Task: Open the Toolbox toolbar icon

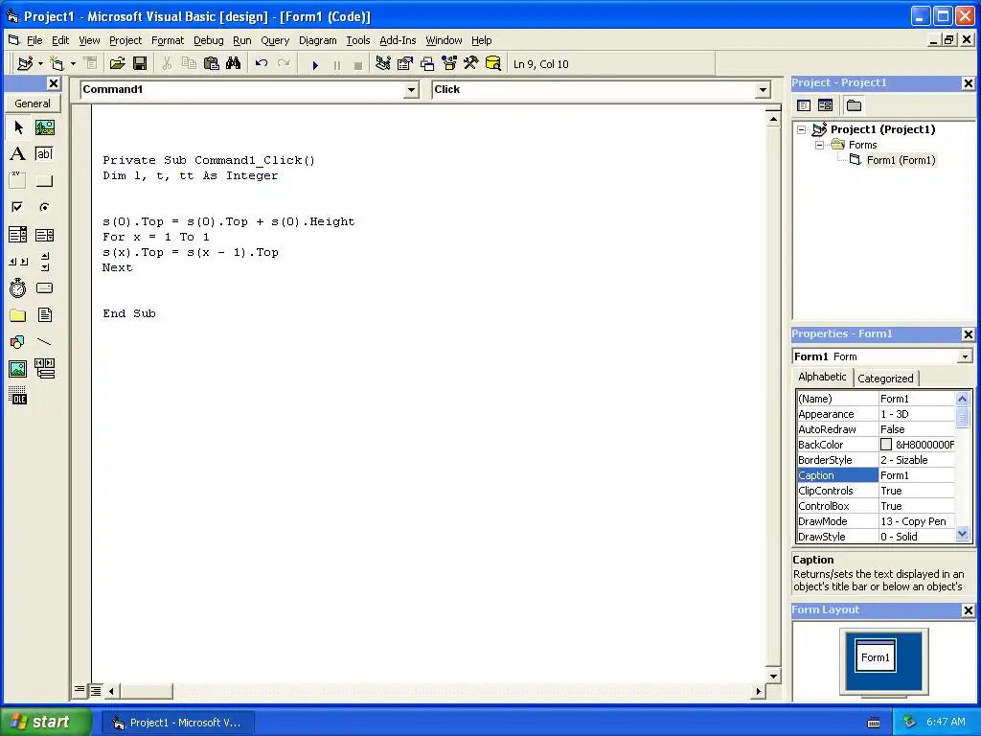Action: click(471, 64)
